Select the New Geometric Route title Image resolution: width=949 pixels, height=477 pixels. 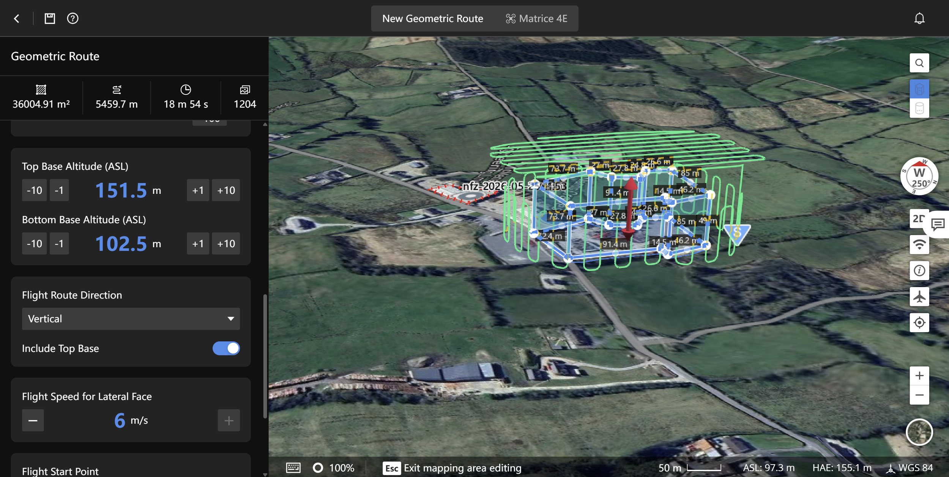coord(433,19)
